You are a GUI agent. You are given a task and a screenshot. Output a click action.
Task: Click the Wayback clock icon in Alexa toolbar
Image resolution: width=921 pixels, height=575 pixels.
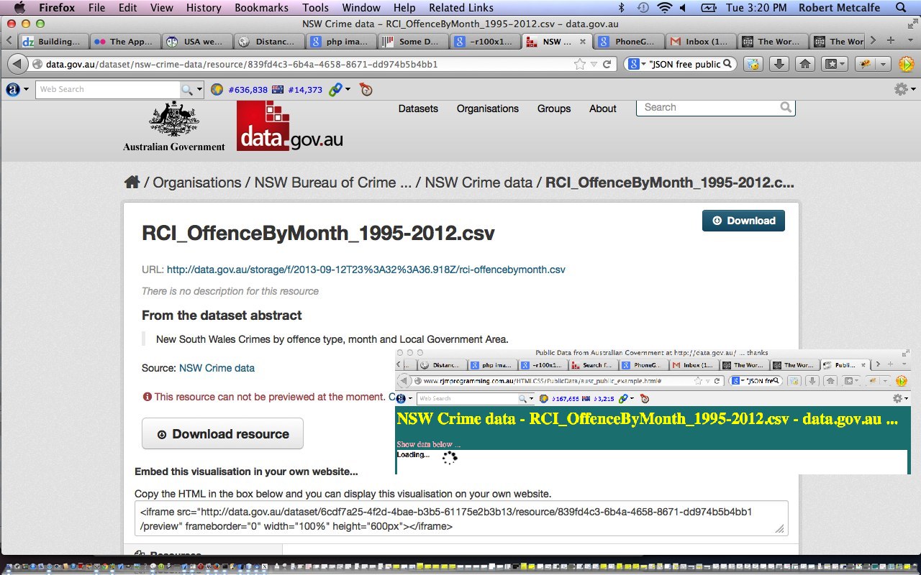pyautogui.click(x=366, y=90)
